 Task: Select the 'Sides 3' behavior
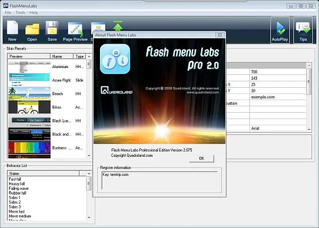(x=15, y=207)
